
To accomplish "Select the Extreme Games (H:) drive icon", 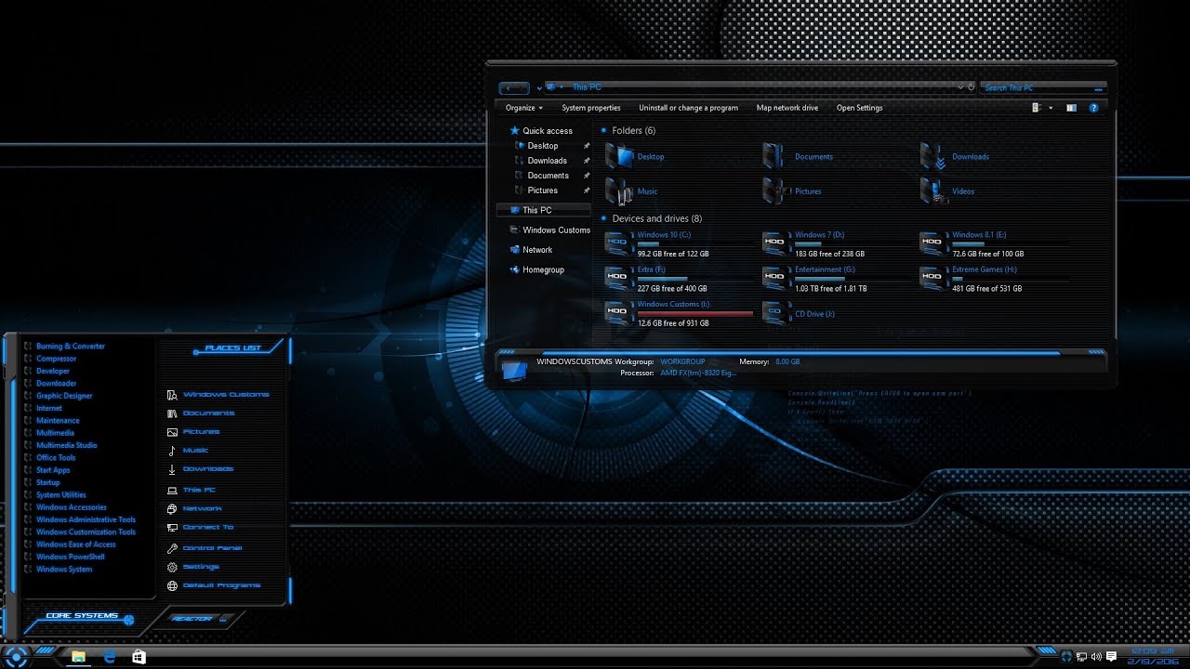I will [x=932, y=278].
